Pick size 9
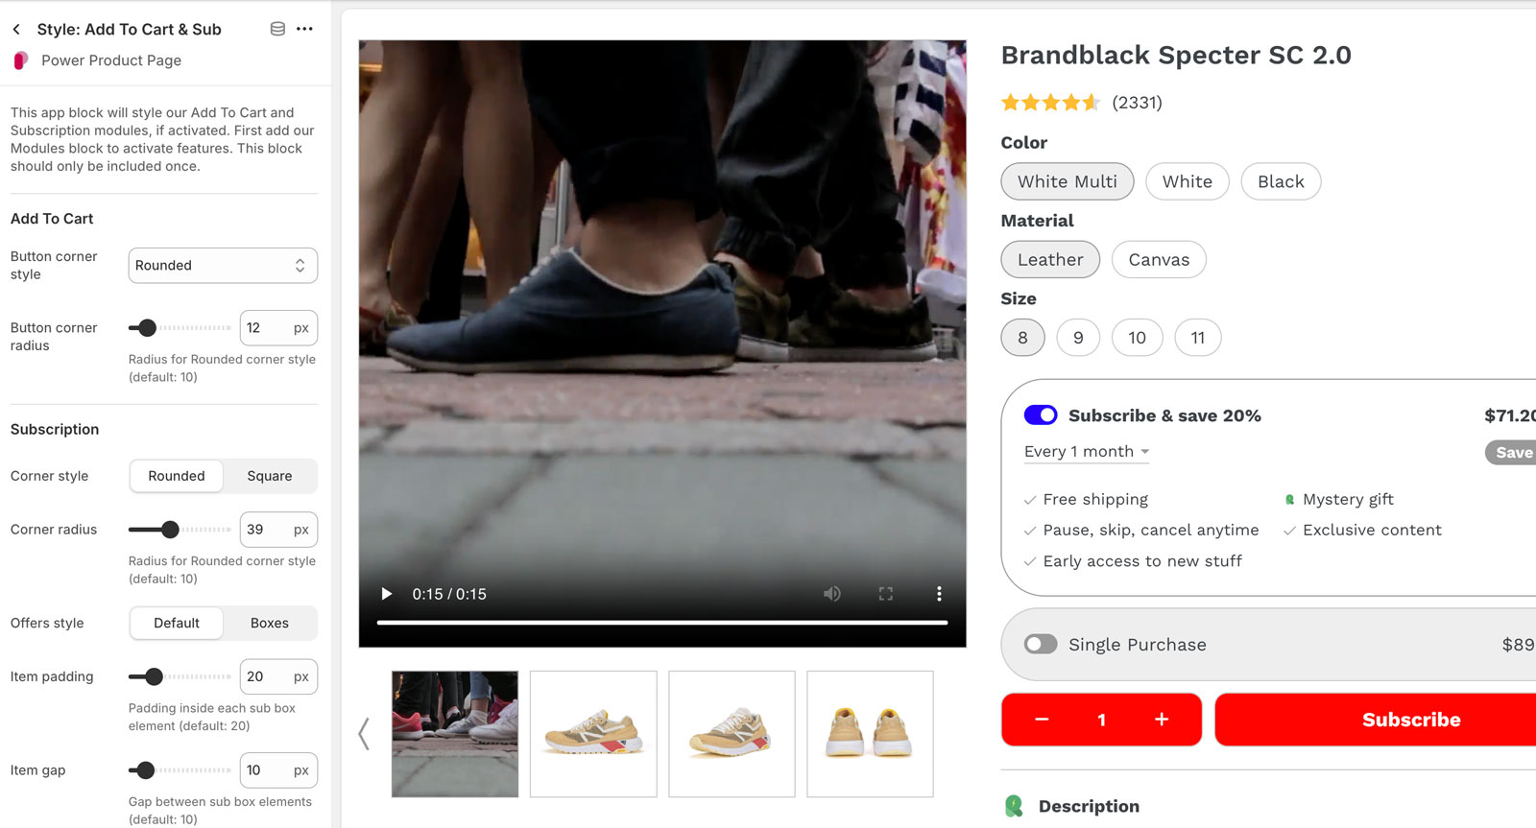Image resolution: width=1536 pixels, height=828 pixels. [1078, 338]
